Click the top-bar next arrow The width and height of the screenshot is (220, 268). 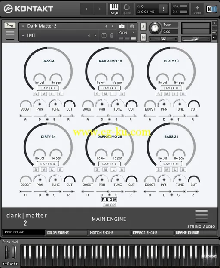[x=100, y=9]
